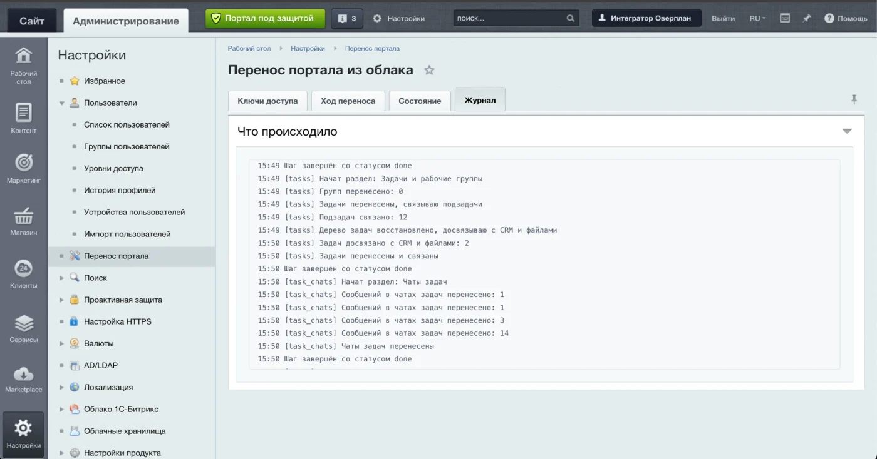877x459 pixels.
Task: Click the Валюты icon in tree
Action: 75,343
